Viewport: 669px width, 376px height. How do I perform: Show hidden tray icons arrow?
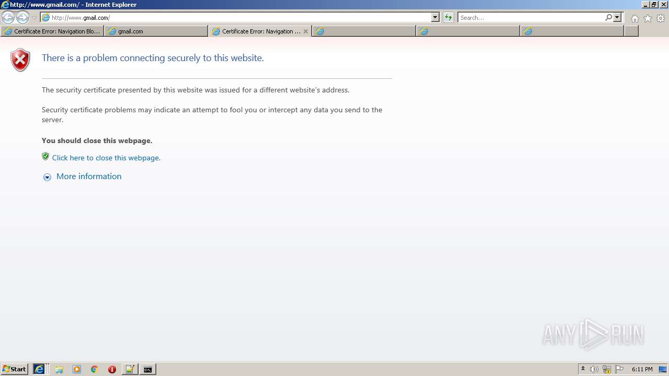coord(583,369)
